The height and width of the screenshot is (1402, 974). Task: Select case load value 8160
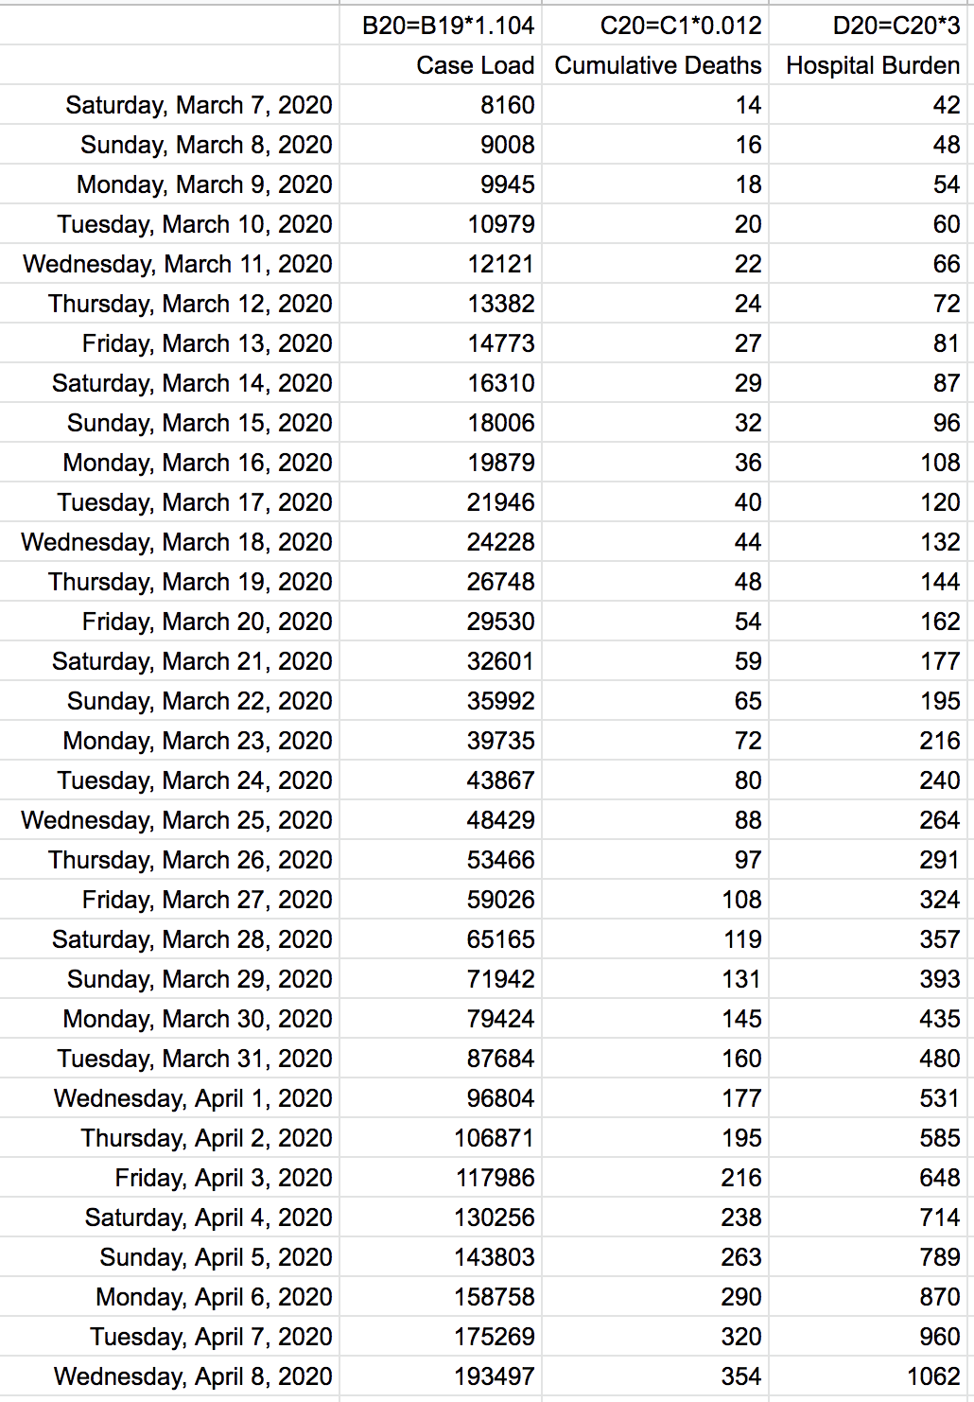pos(441,105)
